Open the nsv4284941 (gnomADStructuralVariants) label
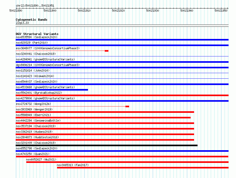Viewport: 236px width, 178px height. 45,59
